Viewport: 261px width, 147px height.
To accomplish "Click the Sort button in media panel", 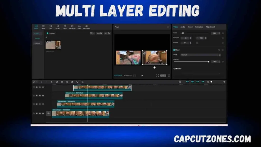I will pos(99,33).
